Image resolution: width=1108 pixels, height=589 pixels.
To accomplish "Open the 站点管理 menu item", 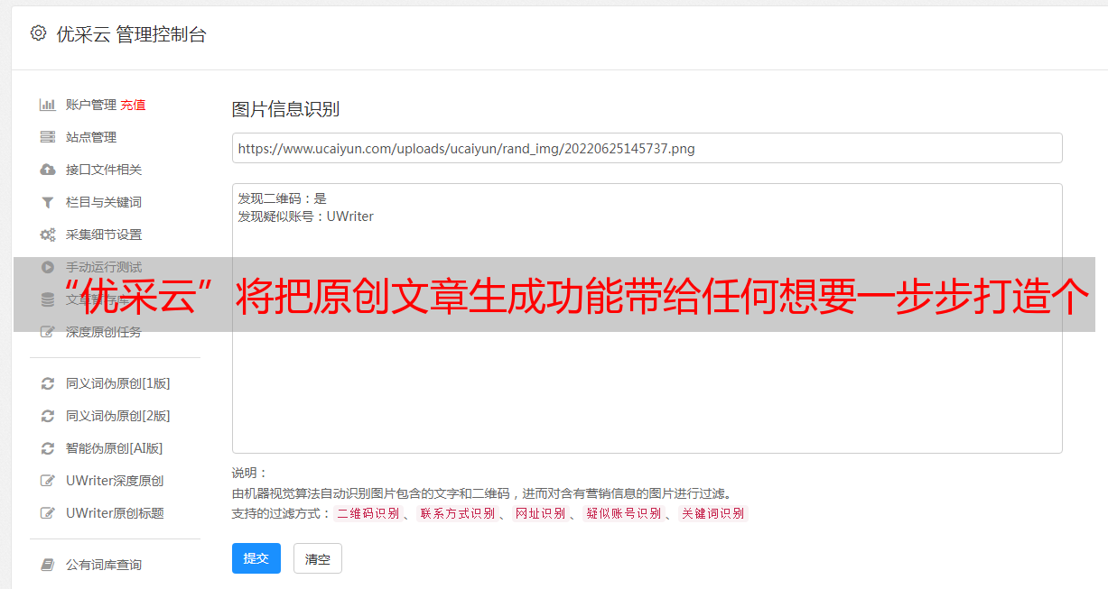I will point(91,137).
